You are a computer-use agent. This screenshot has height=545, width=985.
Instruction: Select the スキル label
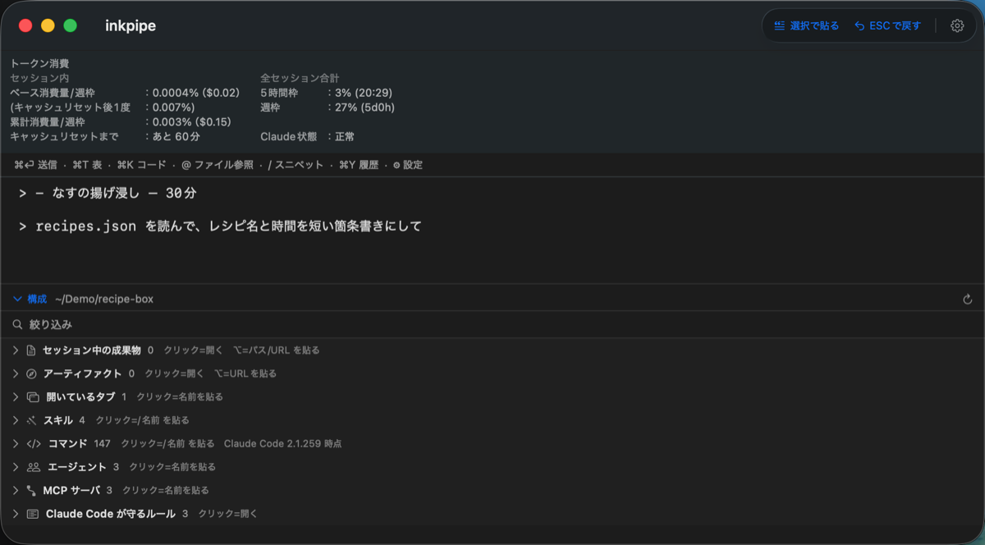pos(57,420)
